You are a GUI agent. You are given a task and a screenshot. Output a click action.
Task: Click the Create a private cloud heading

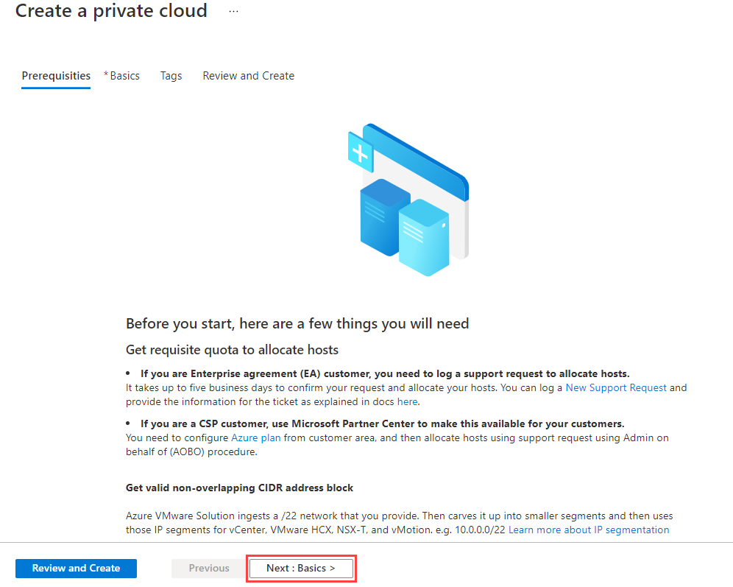click(x=111, y=11)
